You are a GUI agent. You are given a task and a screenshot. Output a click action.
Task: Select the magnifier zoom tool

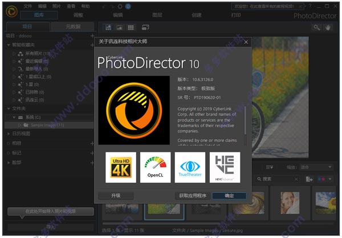click(317, 27)
